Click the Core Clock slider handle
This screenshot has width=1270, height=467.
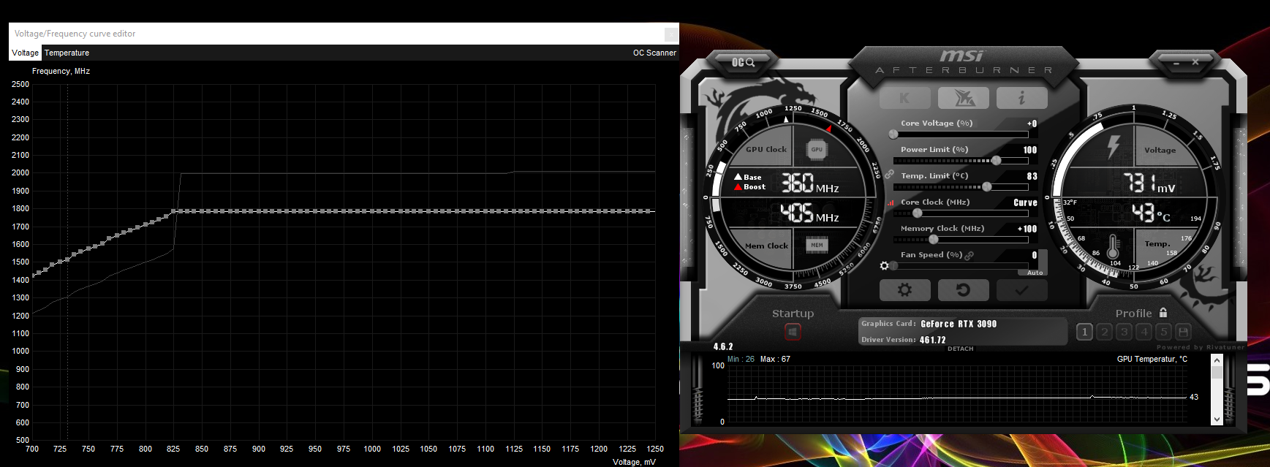(x=918, y=213)
